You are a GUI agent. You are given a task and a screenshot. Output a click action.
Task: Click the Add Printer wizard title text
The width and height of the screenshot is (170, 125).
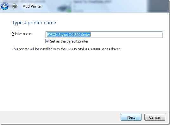(x=32, y=6)
